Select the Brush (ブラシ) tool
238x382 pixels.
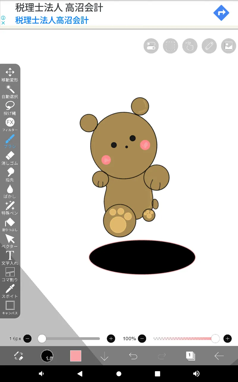10,141
